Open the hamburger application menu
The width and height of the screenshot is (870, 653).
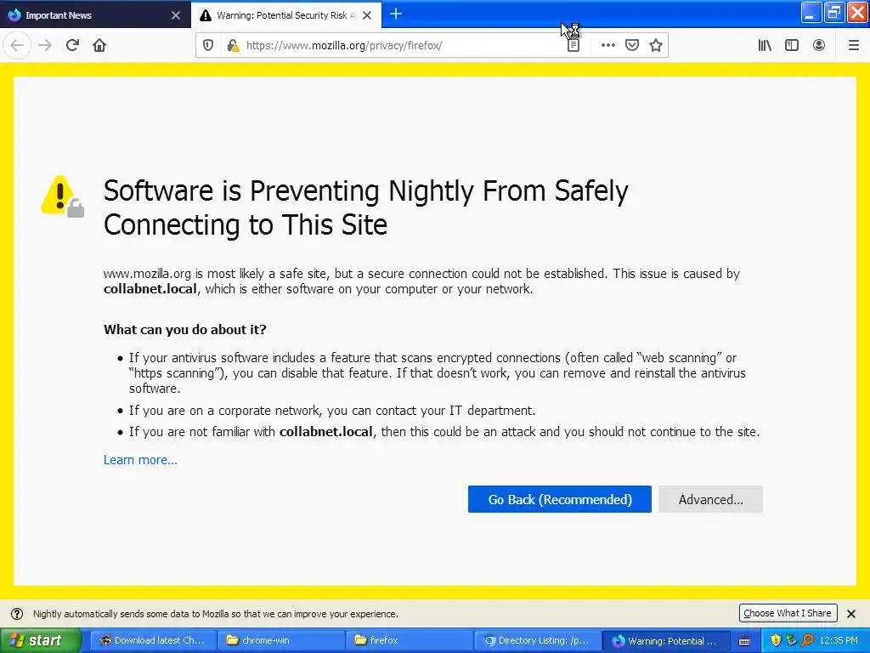pyautogui.click(x=854, y=46)
